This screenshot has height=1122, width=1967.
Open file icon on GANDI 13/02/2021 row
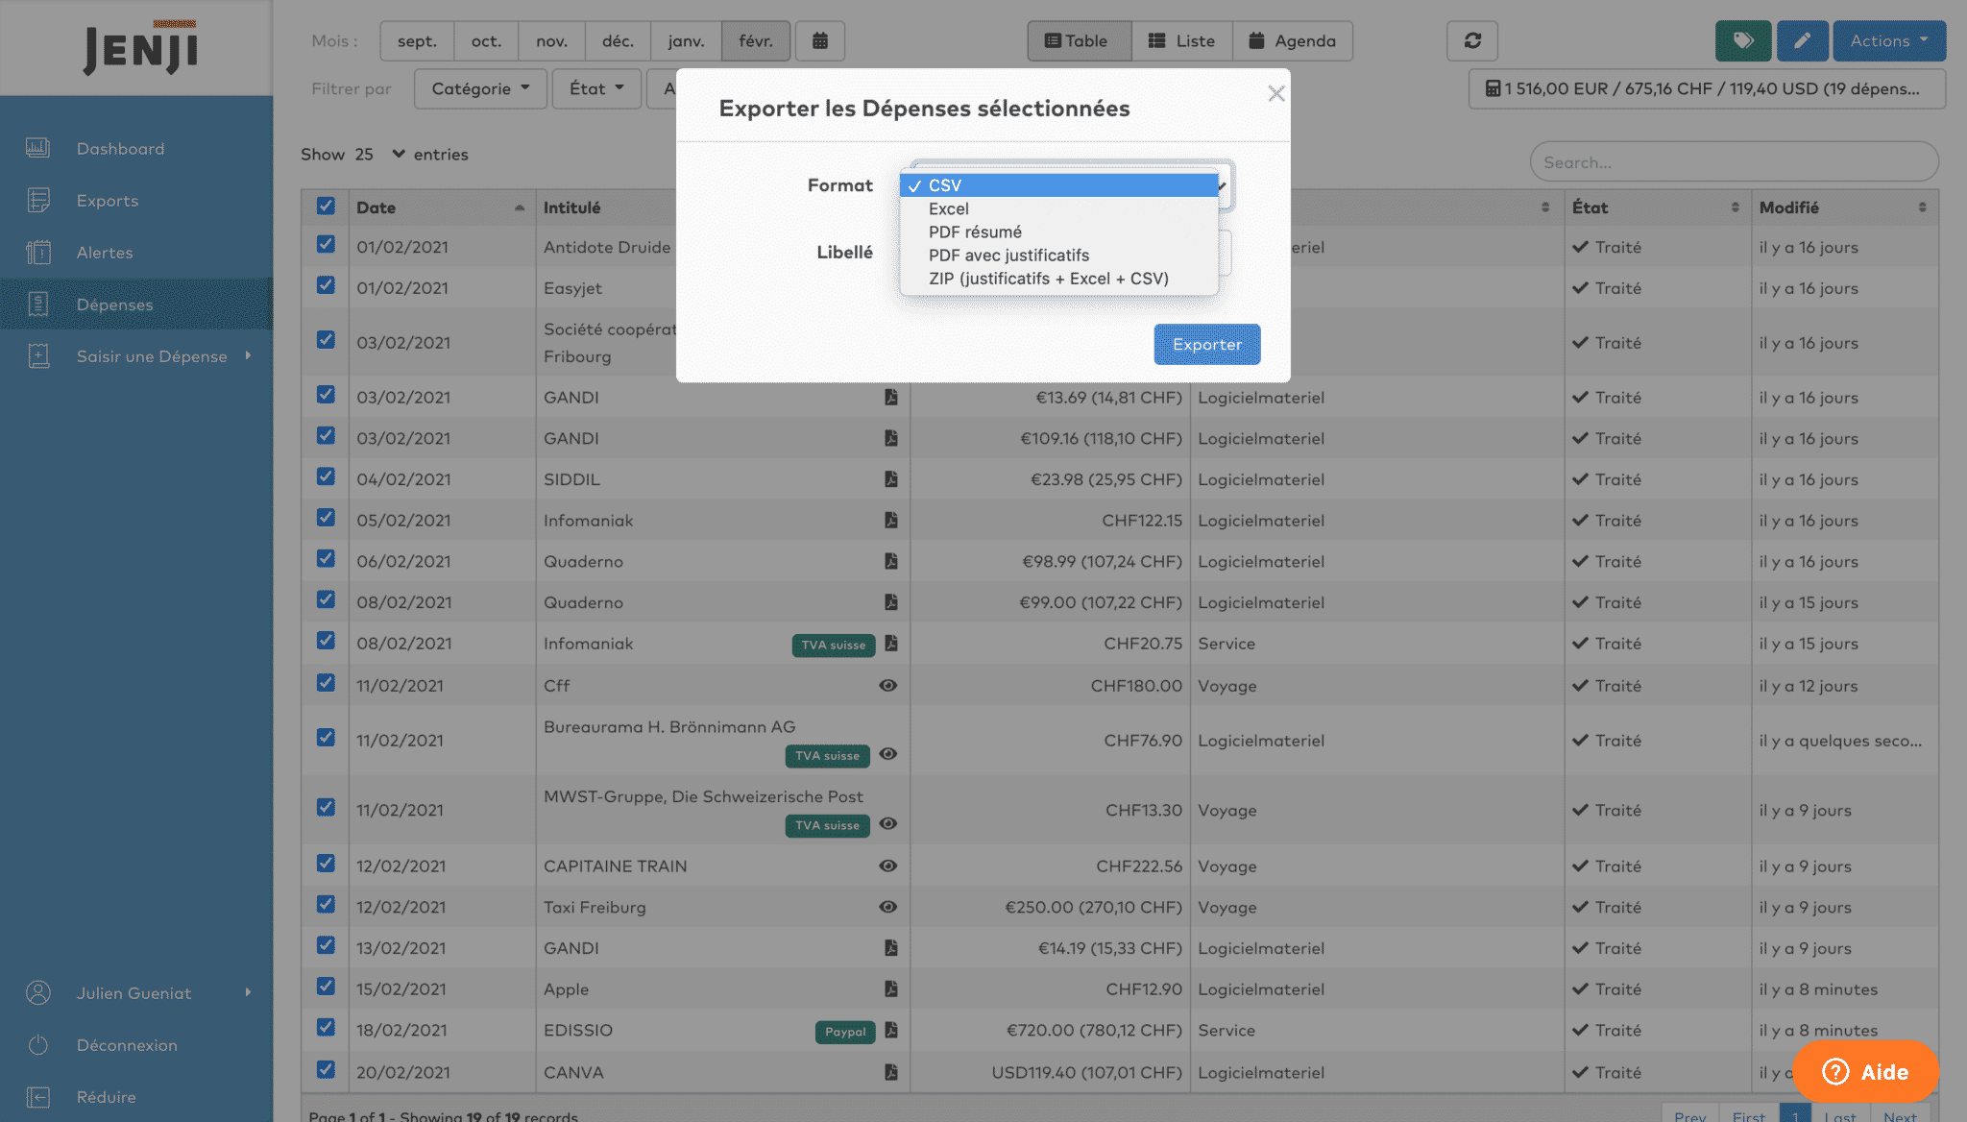(x=891, y=948)
